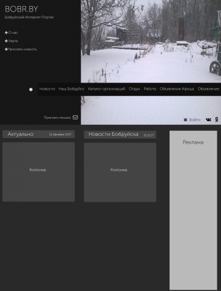Click the 'Колонка' box under 'Актуально'
Image resolution: width=221 pixels, height=291 pixels.
(x=39, y=172)
